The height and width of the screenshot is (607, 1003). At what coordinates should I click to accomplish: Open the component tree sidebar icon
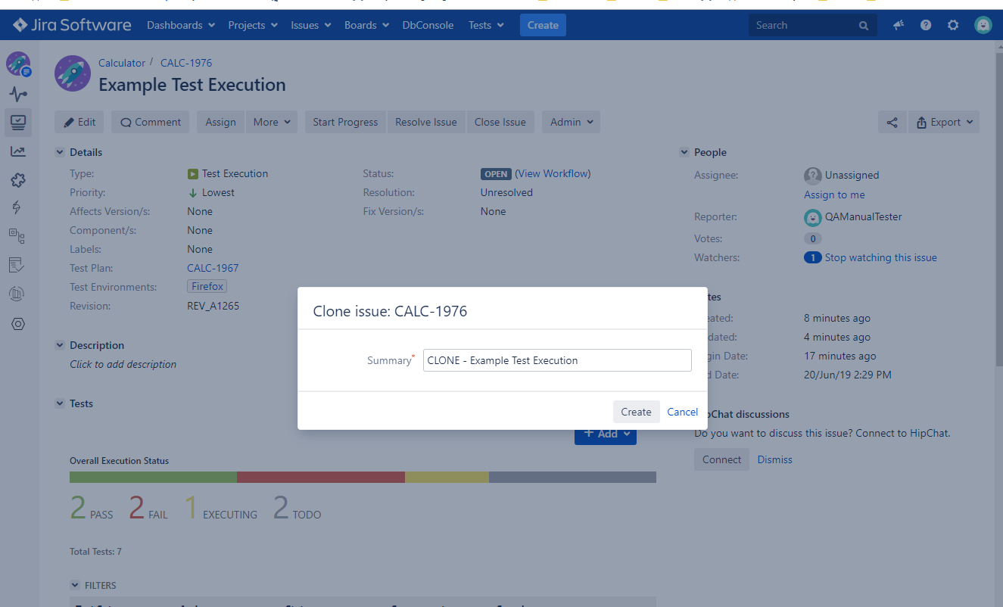coord(17,236)
